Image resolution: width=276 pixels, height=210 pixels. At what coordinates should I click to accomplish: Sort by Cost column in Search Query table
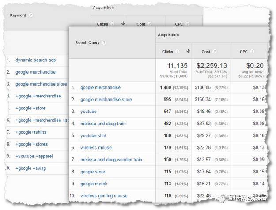pos(205,52)
